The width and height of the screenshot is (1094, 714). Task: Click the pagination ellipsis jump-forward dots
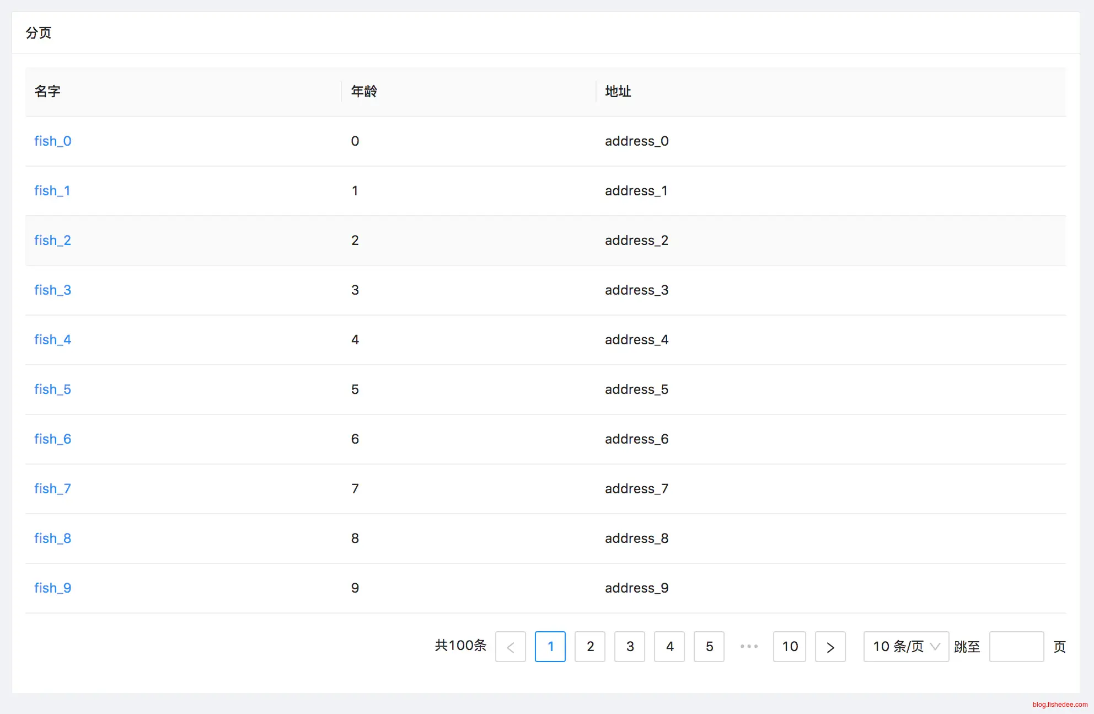(x=749, y=647)
